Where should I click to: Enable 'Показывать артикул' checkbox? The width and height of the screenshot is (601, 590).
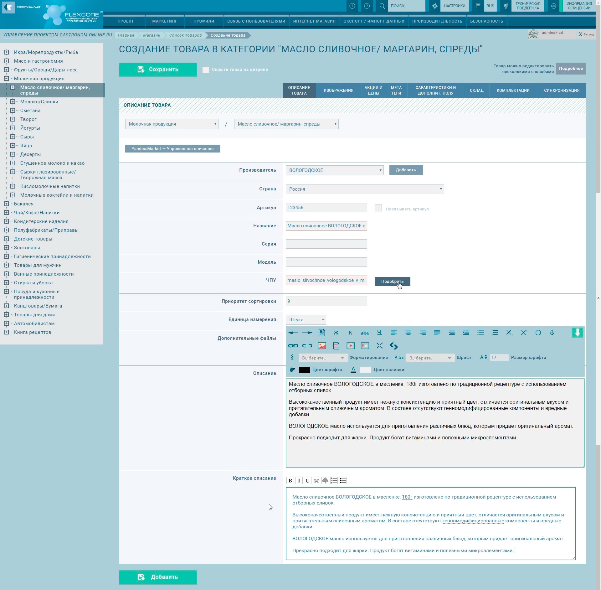point(378,208)
